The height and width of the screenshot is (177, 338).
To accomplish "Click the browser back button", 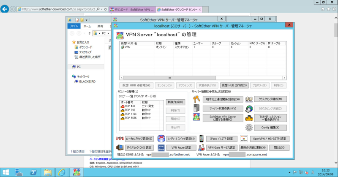I will pyautogui.click(x=5, y=9).
